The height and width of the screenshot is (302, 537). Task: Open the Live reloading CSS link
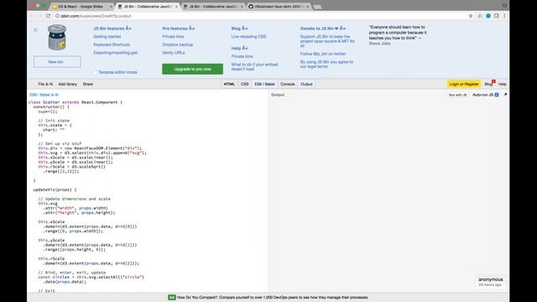(x=248, y=37)
